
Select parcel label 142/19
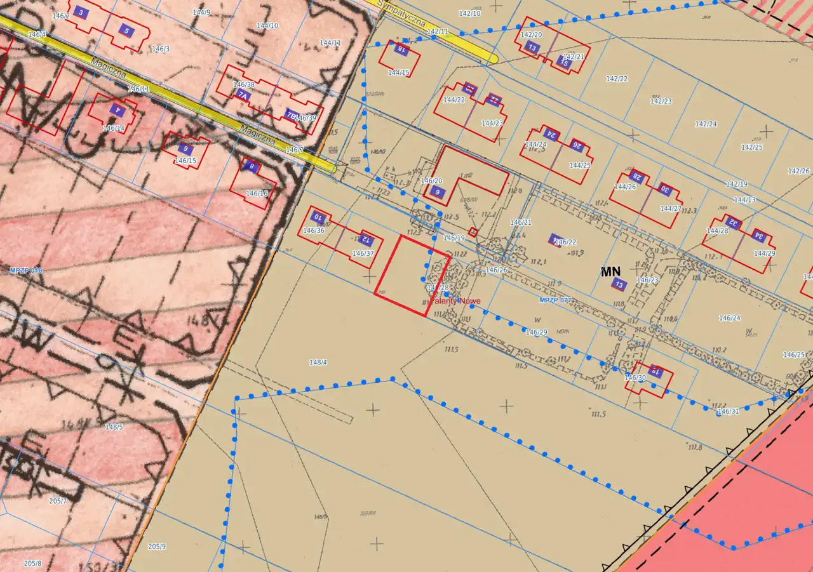[737, 184]
